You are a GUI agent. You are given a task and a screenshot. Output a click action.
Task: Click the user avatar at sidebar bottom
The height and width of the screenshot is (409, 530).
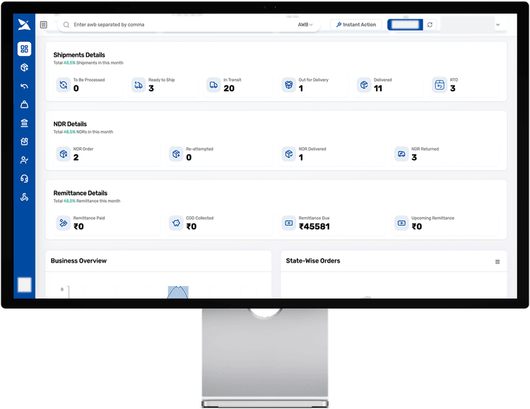click(x=24, y=284)
